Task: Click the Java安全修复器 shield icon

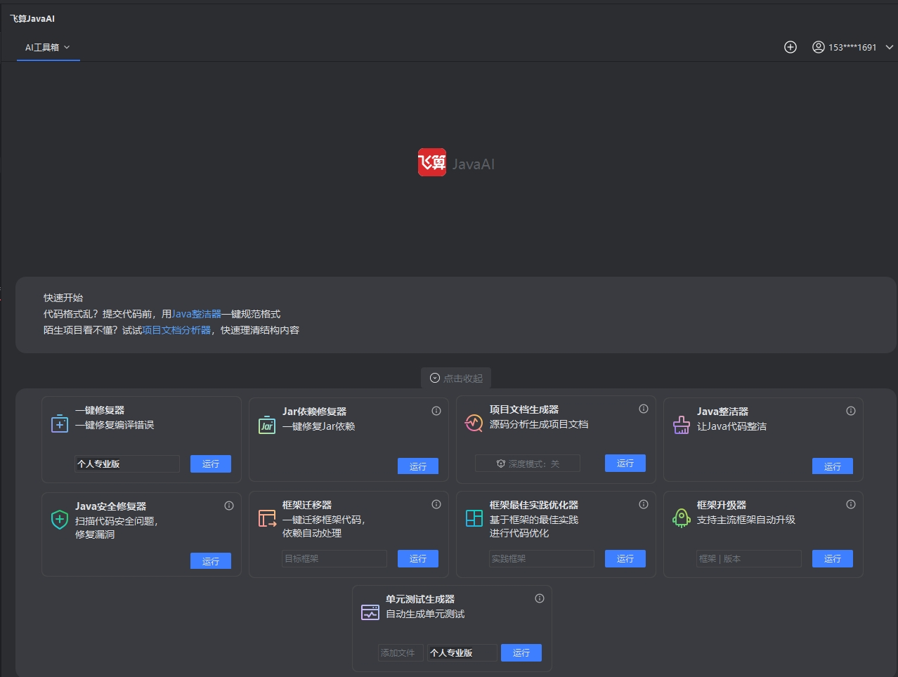Action: point(60,520)
